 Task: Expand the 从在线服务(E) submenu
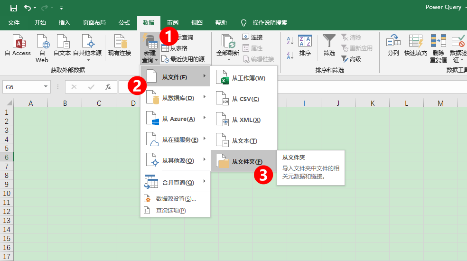click(x=176, y=140)
